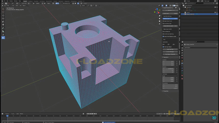The height and width of the screenshot is (123, 219).
Task: Open Non-Destructive mode dropdown
Action: click(x=67, y=3)
